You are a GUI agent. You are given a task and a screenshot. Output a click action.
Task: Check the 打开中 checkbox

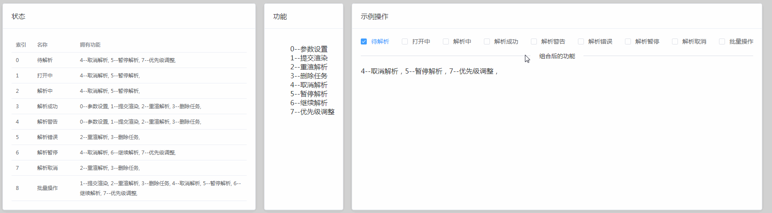pos(405,41)
